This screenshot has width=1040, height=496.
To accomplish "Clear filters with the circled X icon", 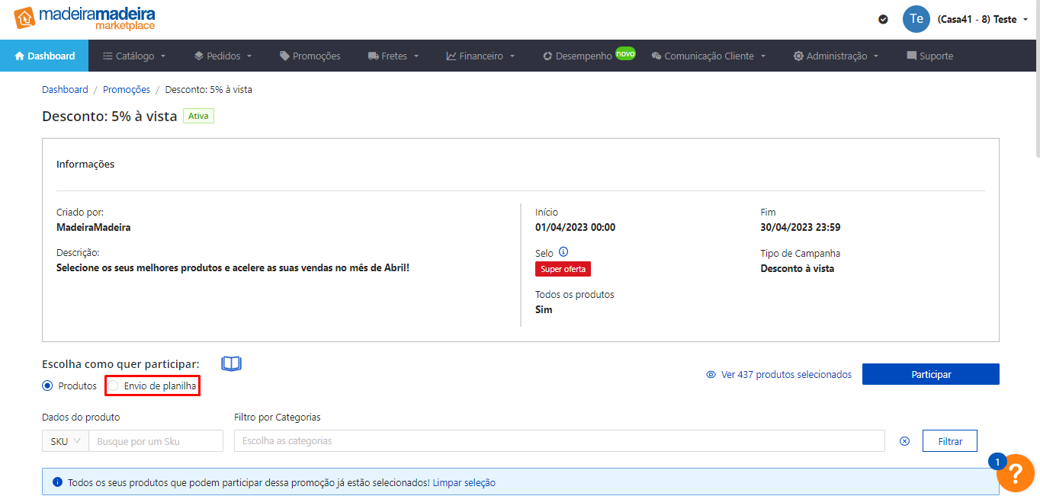I will [904, 441].
